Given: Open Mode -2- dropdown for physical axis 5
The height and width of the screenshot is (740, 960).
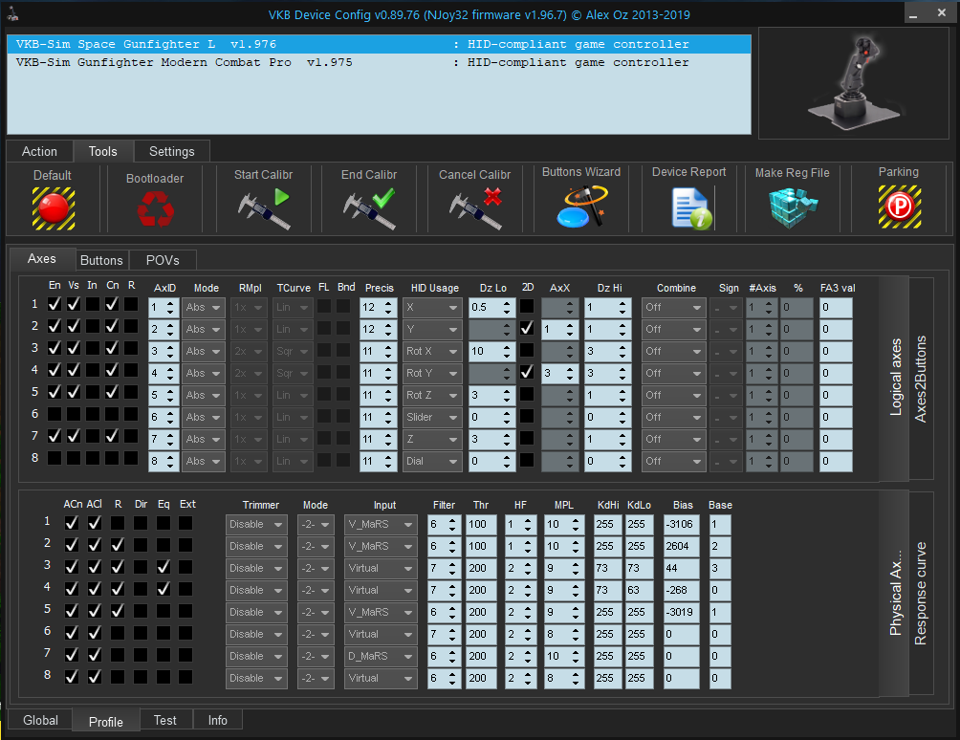Looking at the screenshot, I should pyautogui.click(x=316, y=612).
